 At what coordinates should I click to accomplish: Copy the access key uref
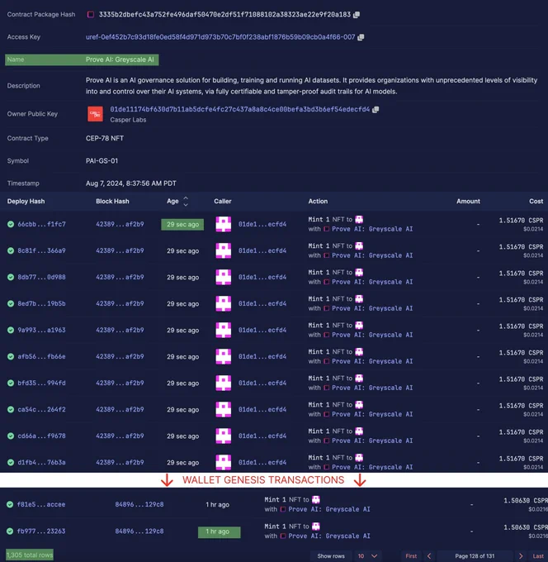pyautogui.click(x=361, y=37)
